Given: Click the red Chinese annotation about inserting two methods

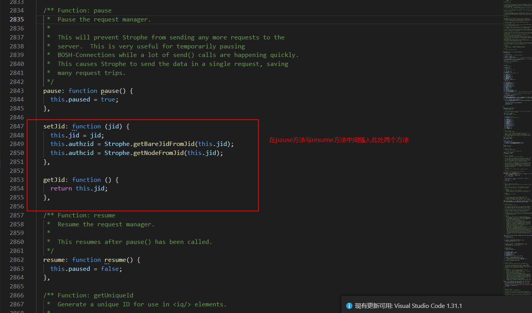Looking at the screenshot, I should pos(339,140).
